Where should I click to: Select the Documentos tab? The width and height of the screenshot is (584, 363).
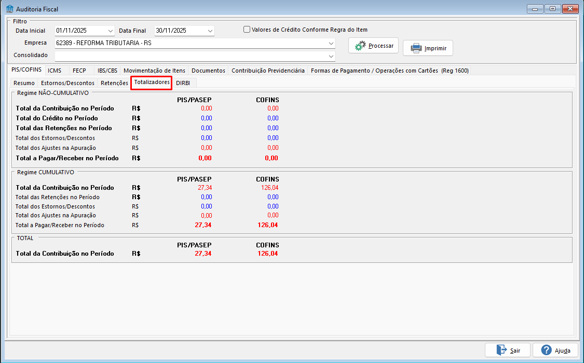click(208, 71)
